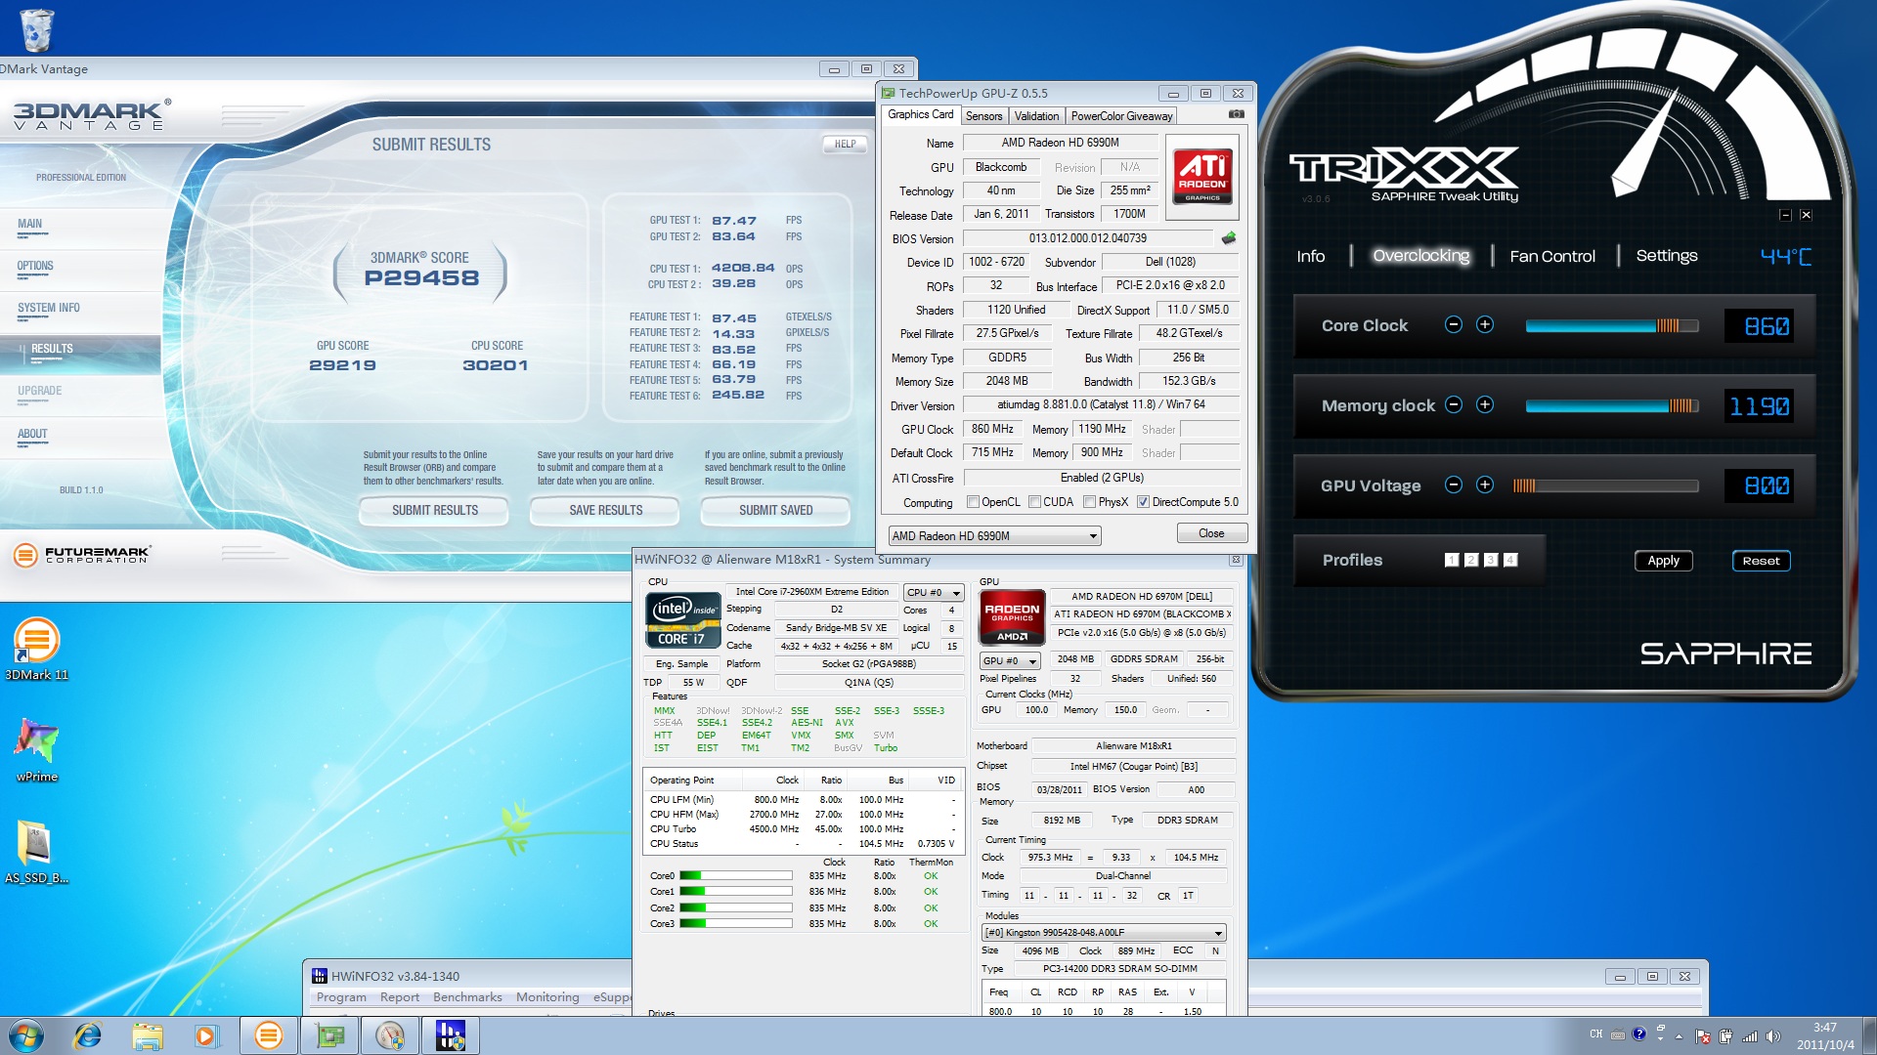1877x1055 pixels.
Task: Toggle the OpenCL checkbox in GPU-Z
Action: point(973,502)
